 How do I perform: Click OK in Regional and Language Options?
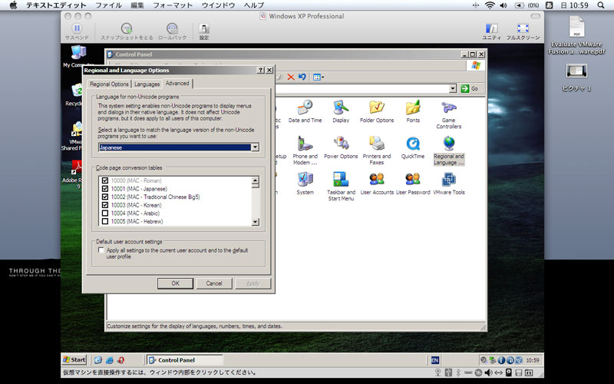(175, 283)
